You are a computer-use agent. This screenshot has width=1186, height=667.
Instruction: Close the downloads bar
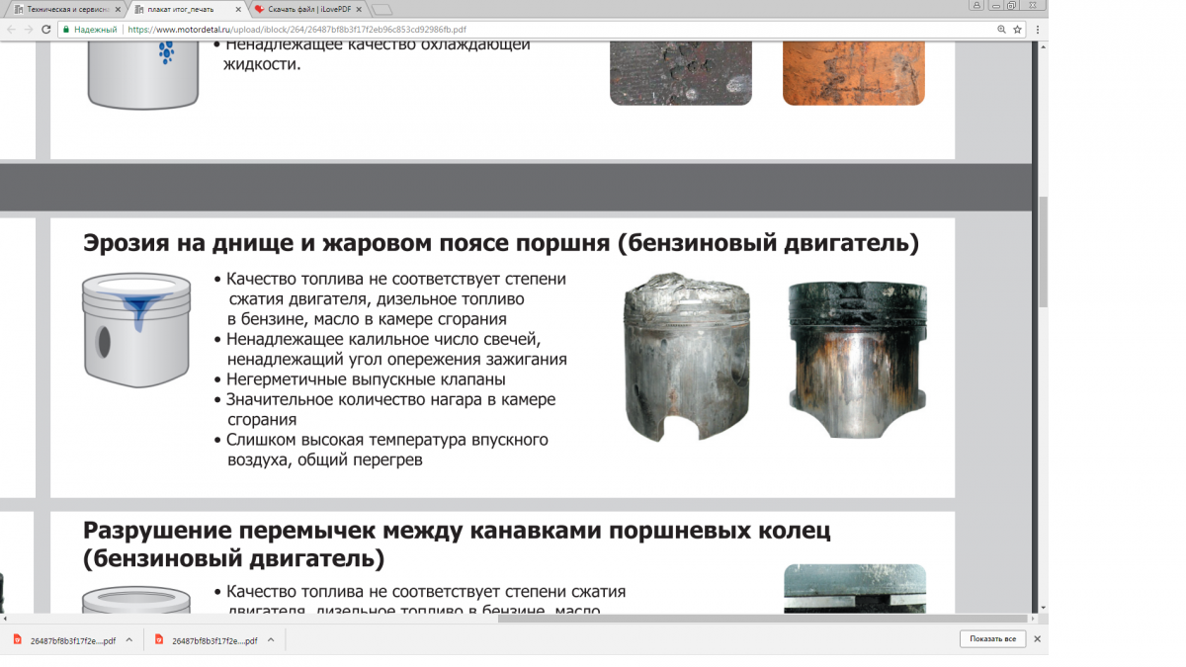point(1037,639)
